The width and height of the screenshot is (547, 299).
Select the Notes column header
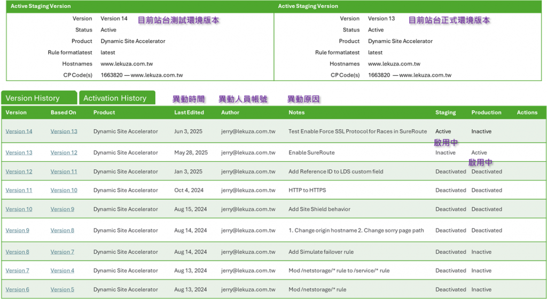(296, 113)
